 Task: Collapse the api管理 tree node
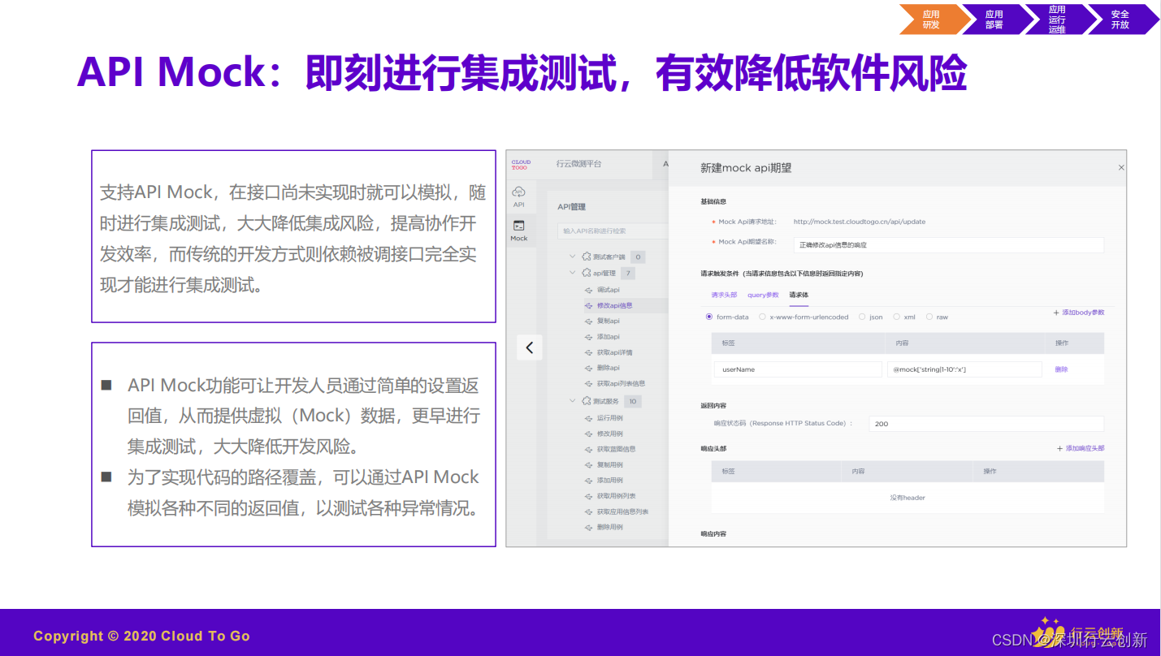[572, 274]
